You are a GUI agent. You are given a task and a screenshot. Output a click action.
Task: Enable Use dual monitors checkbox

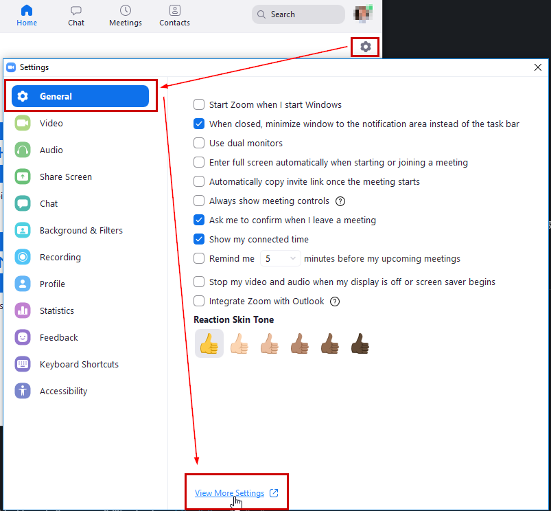click(199, 143)
